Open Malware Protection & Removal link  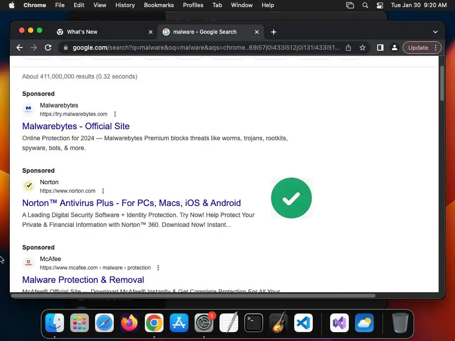pyautogui.click(x=83, y=280)
